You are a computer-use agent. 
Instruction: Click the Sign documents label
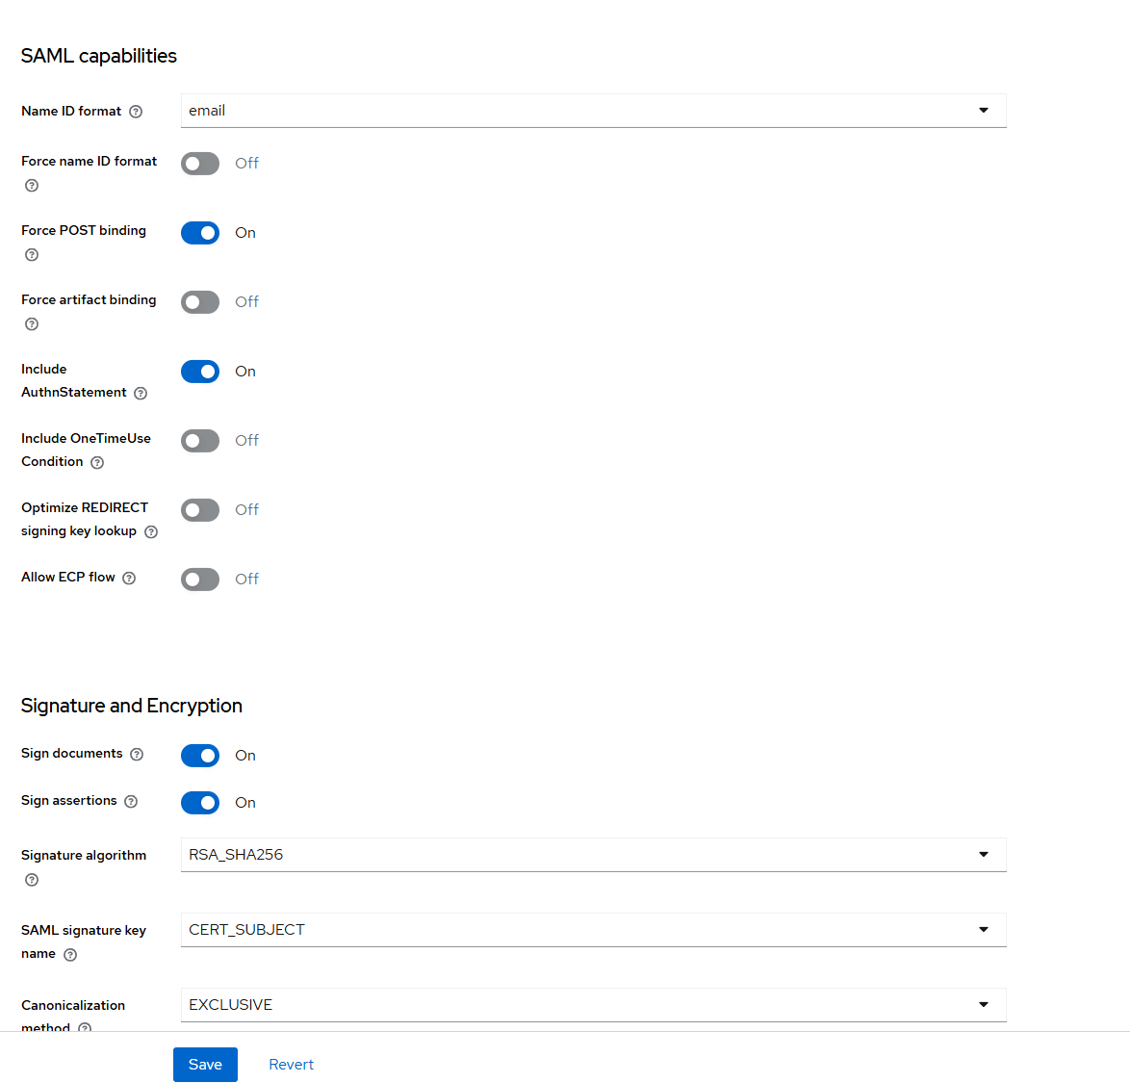point(72,753)
